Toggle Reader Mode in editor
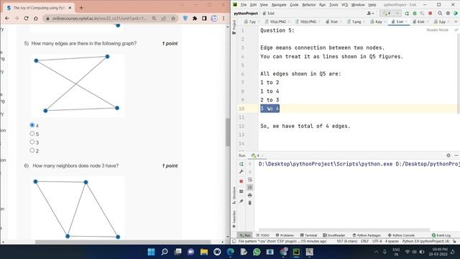This screenshot has width=460, height=259. [437, 30]
